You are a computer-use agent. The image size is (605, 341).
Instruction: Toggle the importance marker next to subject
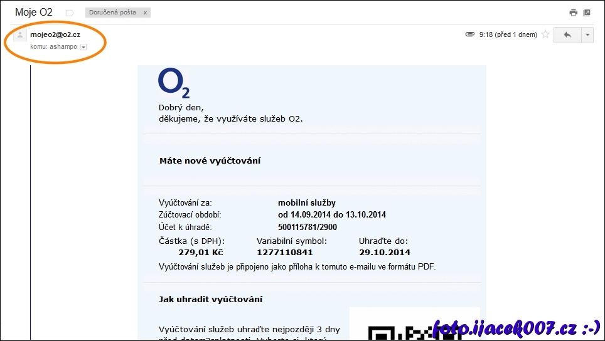(70, 13)
